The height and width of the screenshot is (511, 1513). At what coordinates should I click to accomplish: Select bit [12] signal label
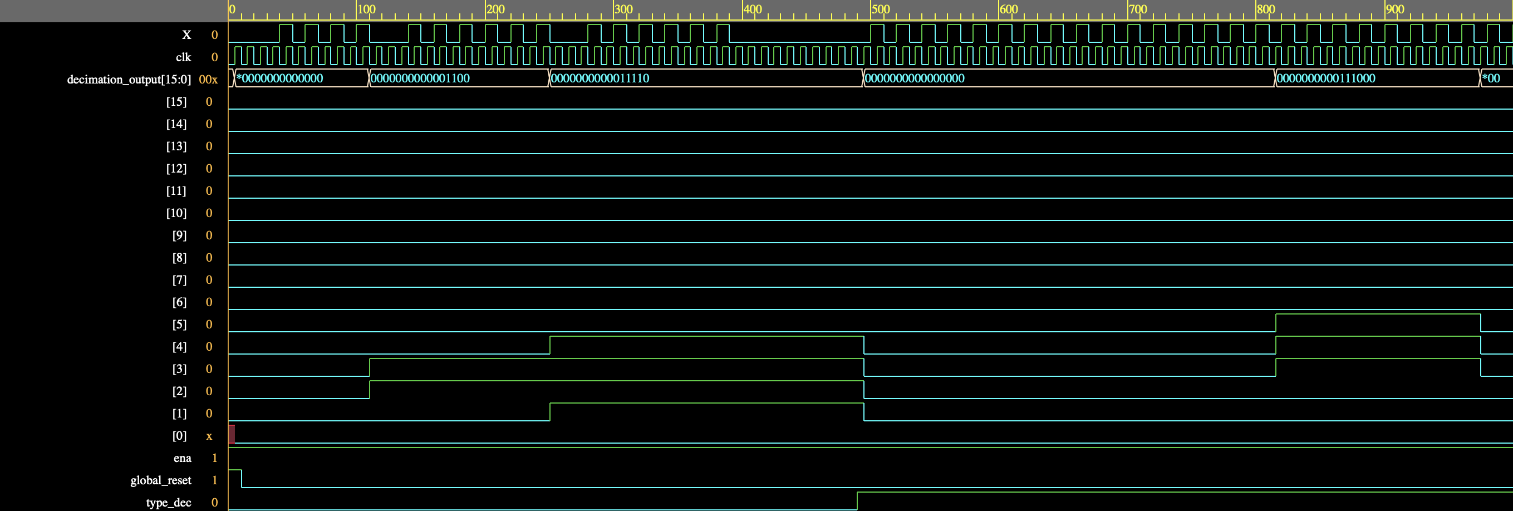click(176, 169)
